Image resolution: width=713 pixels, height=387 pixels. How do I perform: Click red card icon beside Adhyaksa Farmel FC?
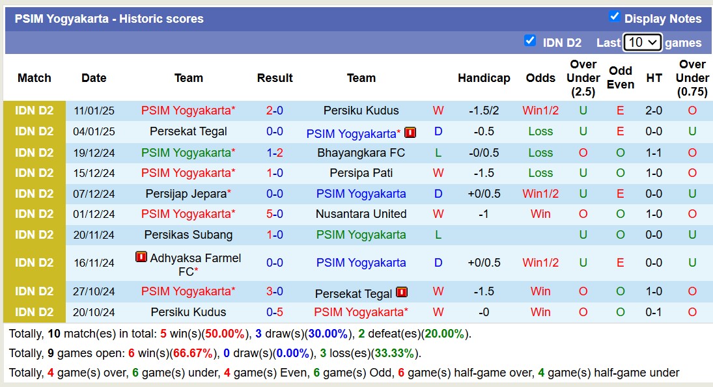point(141,257)
